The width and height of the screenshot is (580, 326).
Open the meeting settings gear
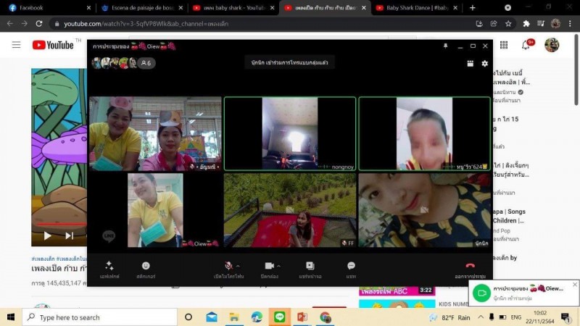click(x=484, y=64)
